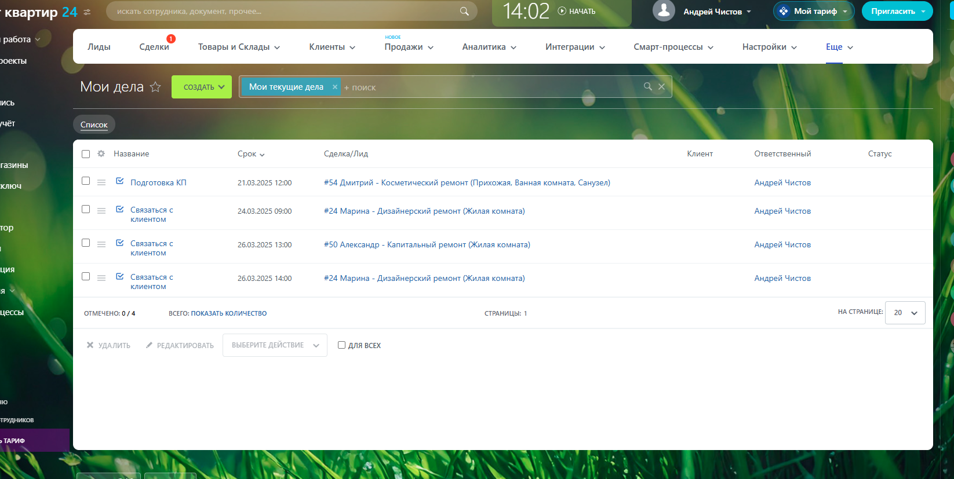This screenshot has width=954, height=479.
Task: Toggle the 'Для всех' checkbox
Action: click(x=341, y=345)
